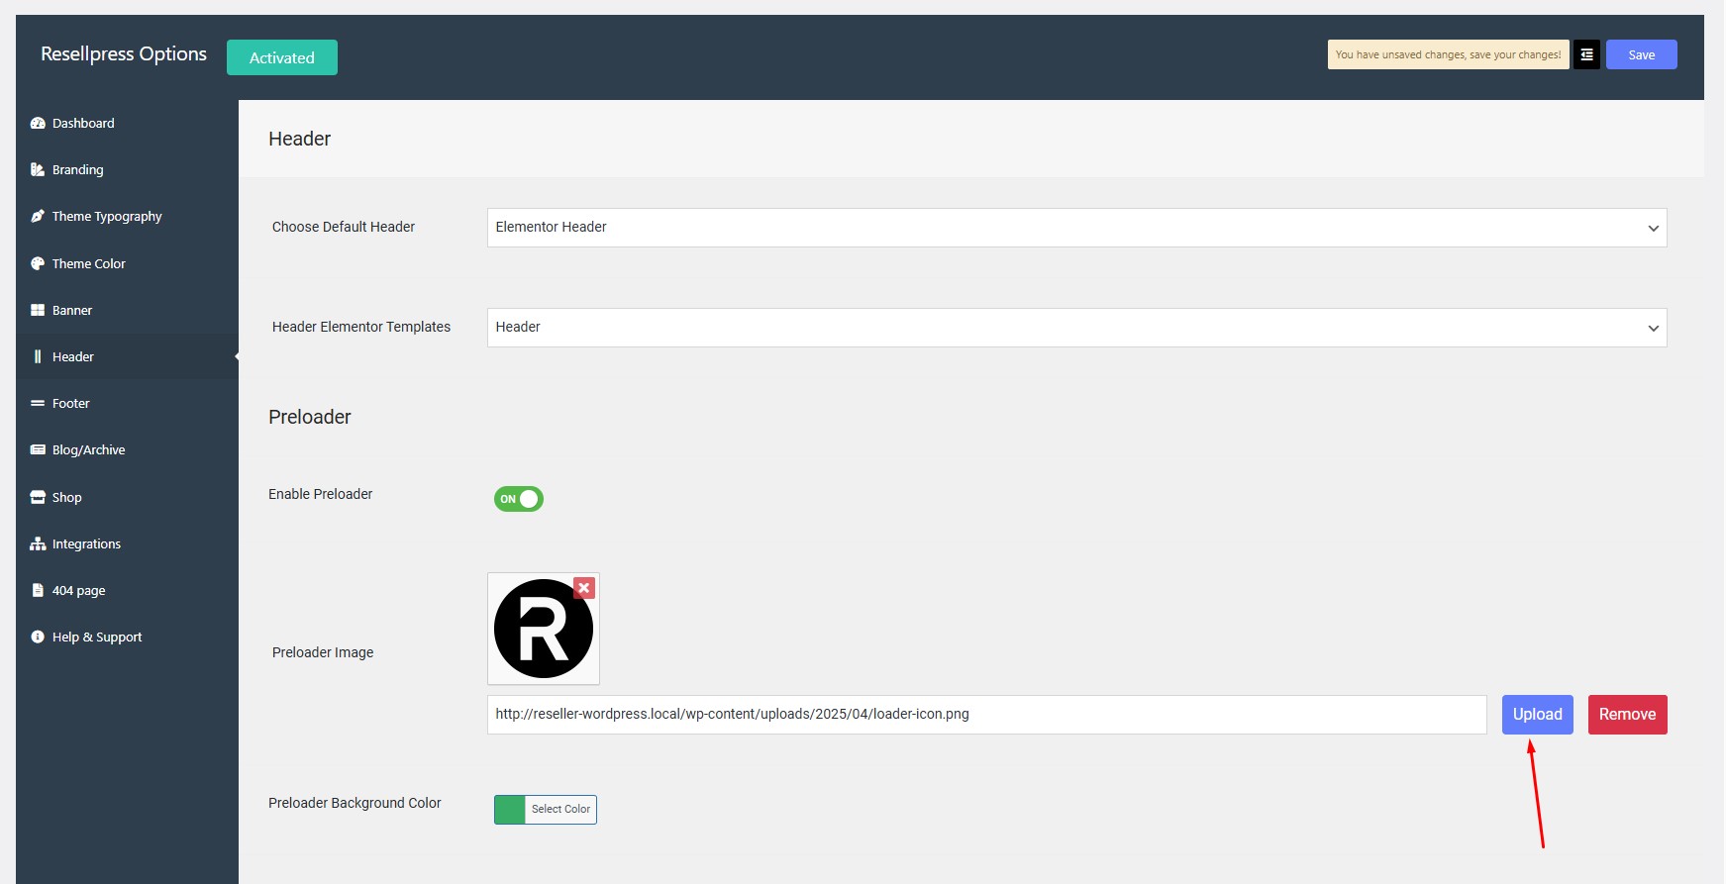The width and height of the screenshot is (1726, 884).
Task: Open the Footer settings section
Action: pos(70,404)
